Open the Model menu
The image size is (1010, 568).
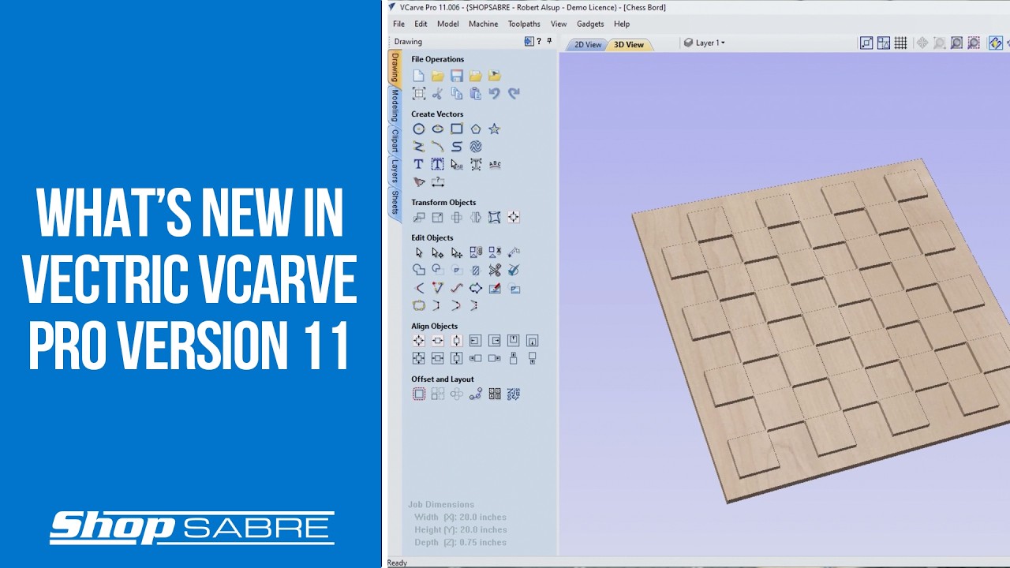[447, 24]
